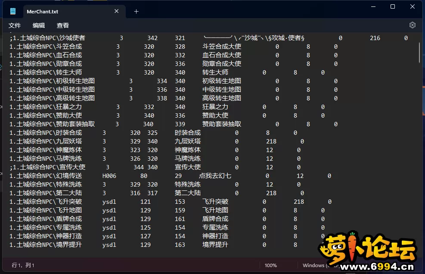Click the text 1.土城综合NPC\神魔炼体
This screenshot has height=274, width=425.
46,150
